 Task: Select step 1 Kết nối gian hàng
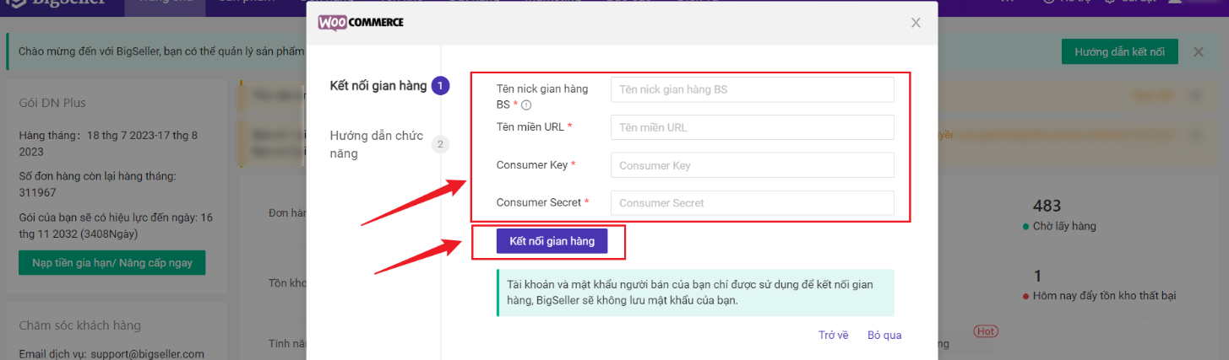tap(389, 86)
